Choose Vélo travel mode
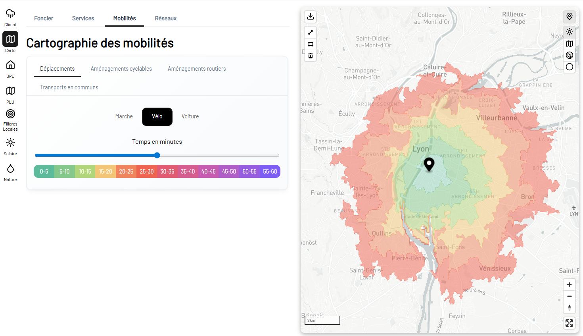Screen dimensions: 583x336 click(157, 116)
